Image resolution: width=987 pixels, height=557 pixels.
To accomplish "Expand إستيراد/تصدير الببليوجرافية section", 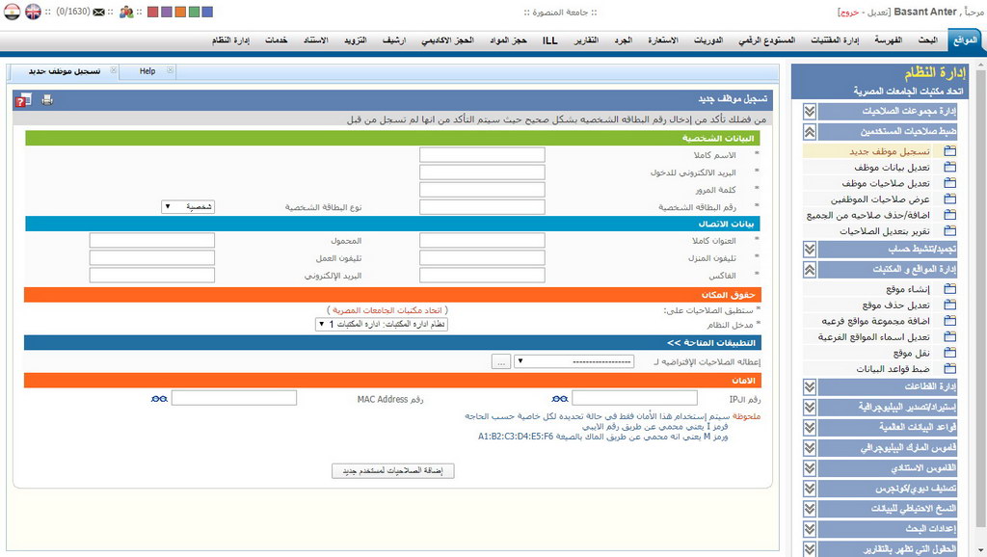I will tap(810, 408).
